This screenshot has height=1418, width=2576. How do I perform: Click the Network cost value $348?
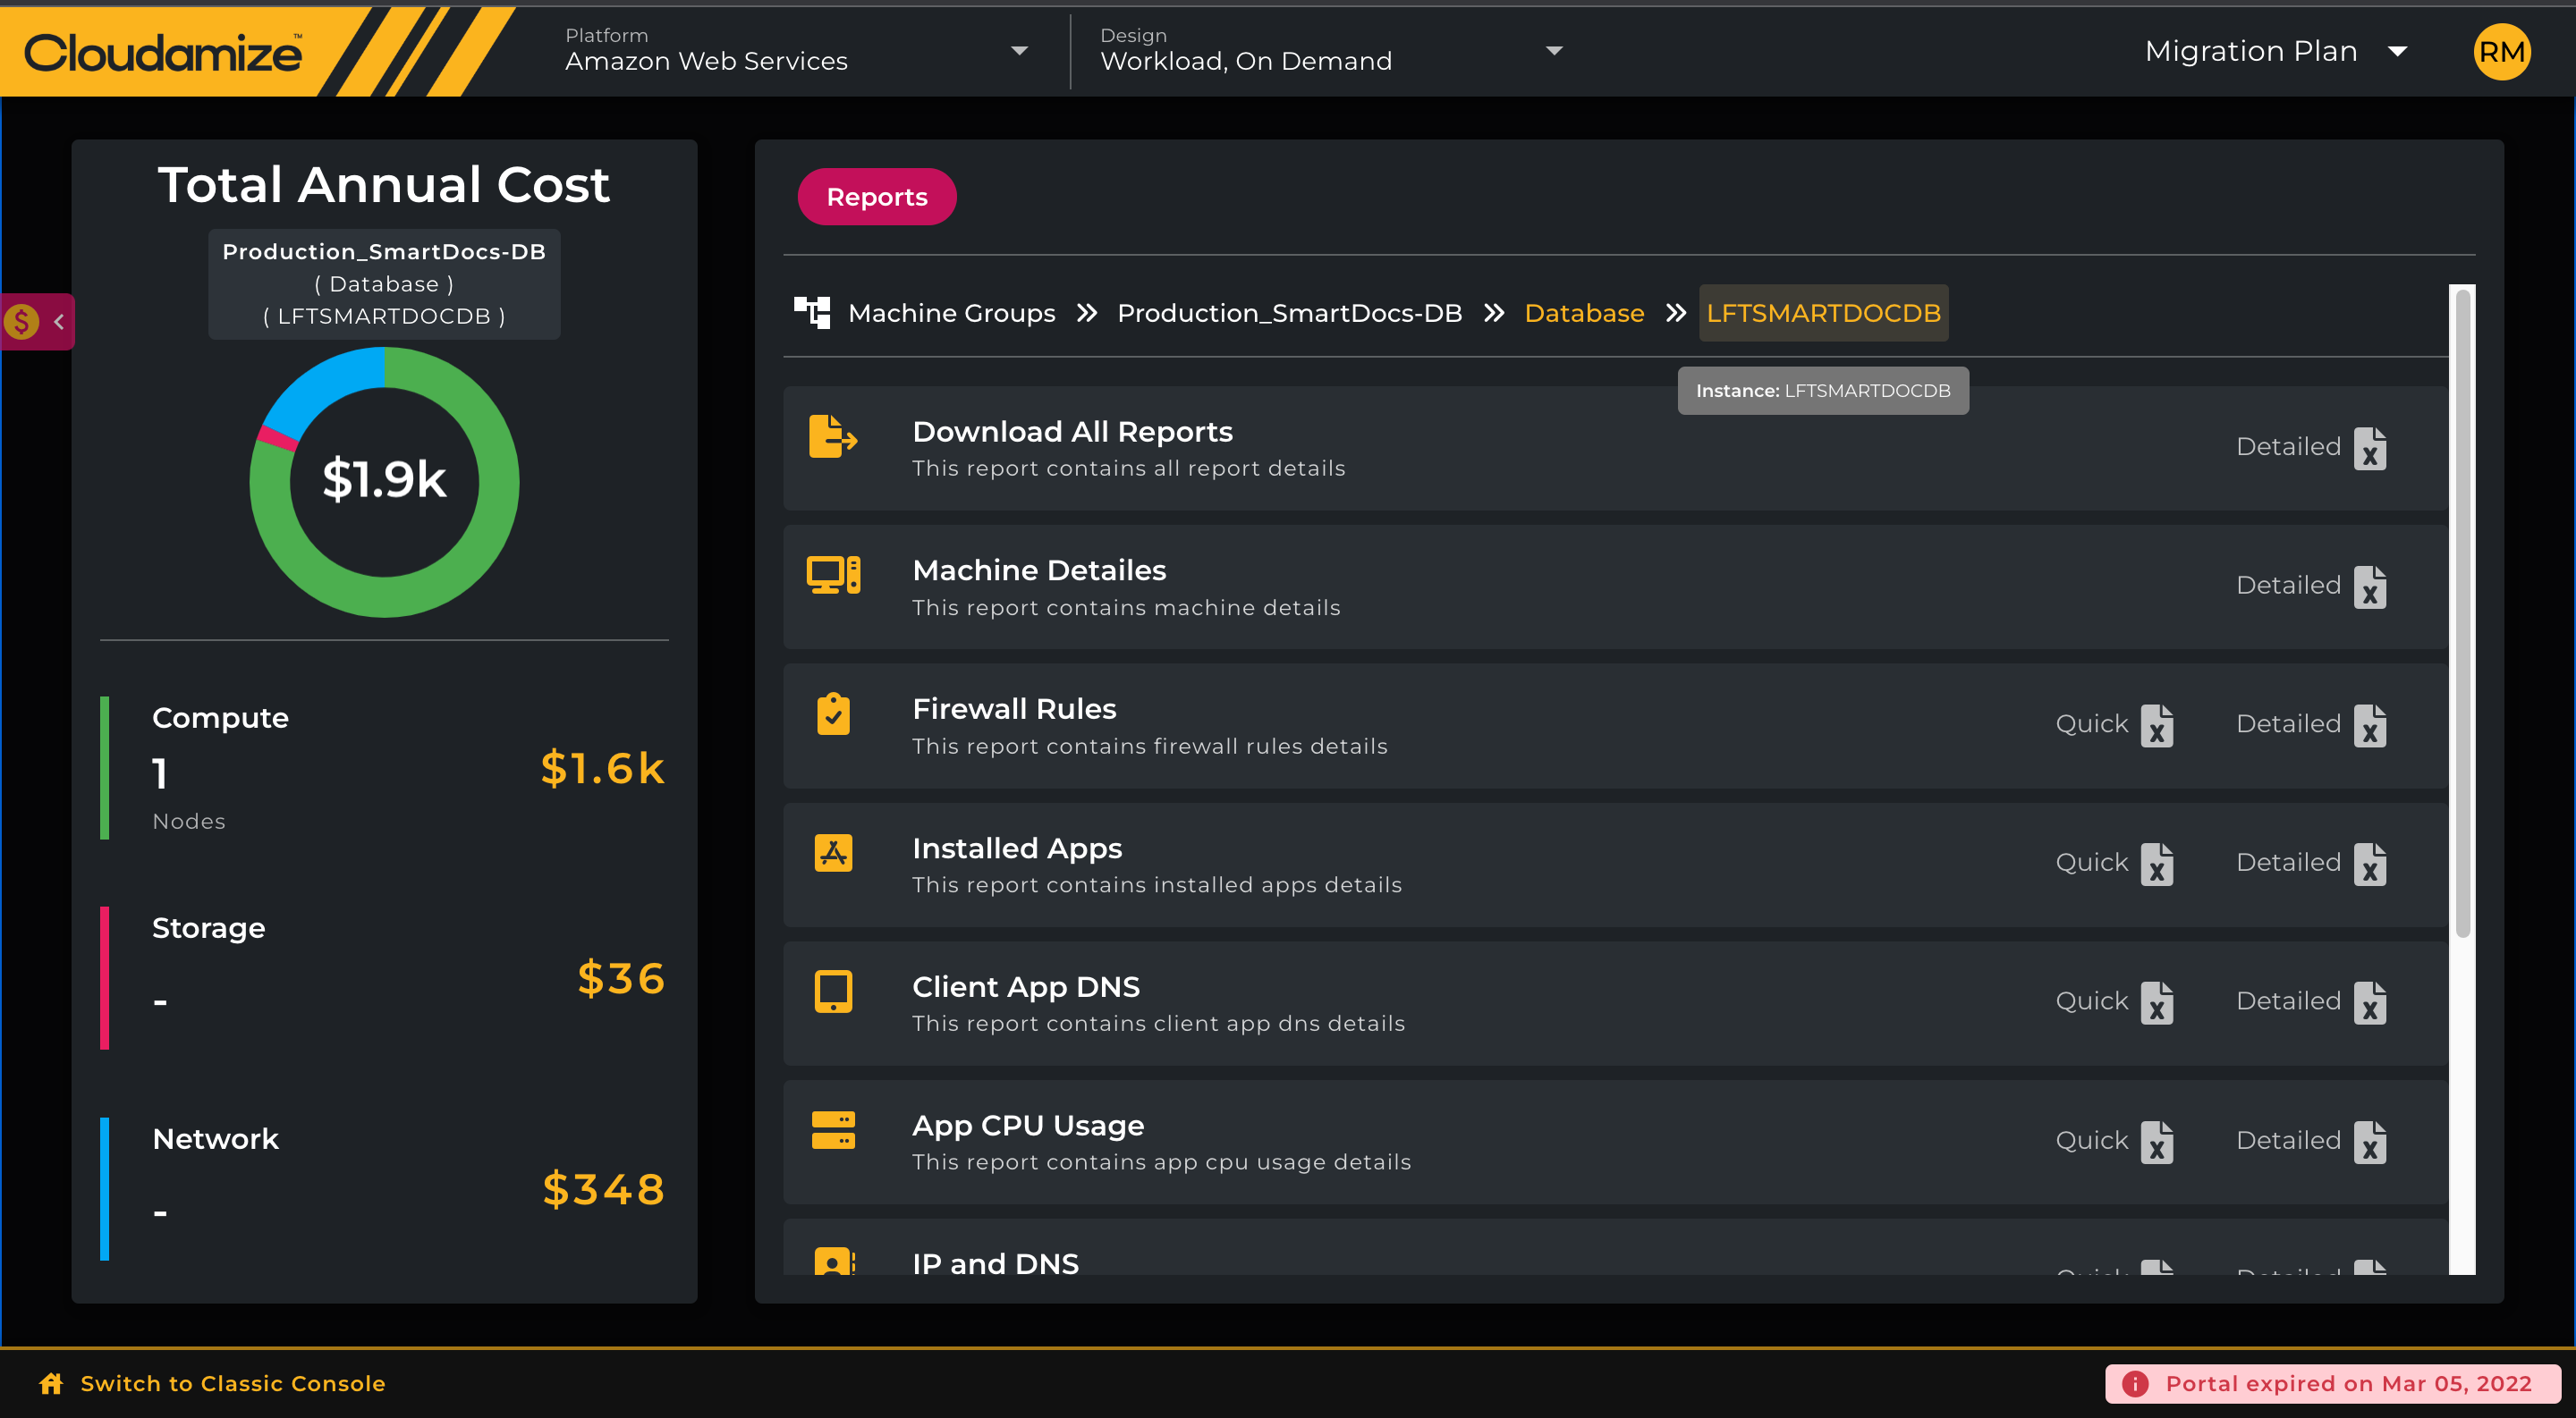[603, 1188]
